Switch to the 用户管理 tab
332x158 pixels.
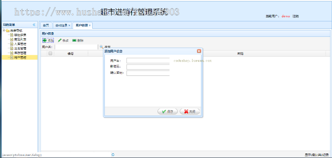pos(82,25)
